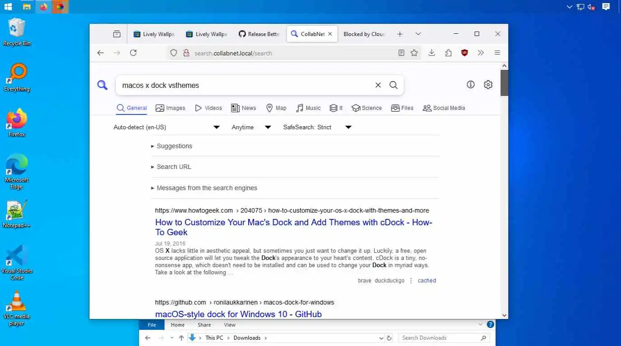Click the File Explorer help question icon
Screen dimensions: 621x346
coord(491,324)
